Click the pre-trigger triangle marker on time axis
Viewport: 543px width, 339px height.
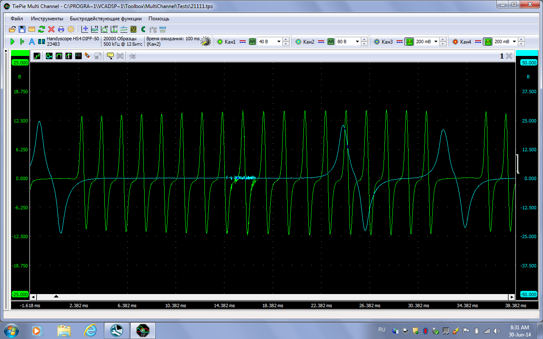(56, 297)
